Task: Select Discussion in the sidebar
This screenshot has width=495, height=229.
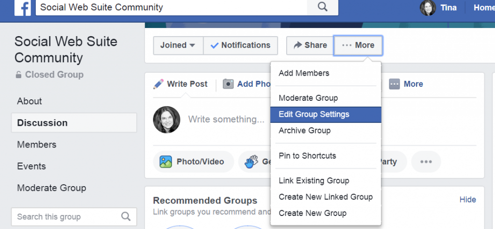Action: click(x=74, y=122)
